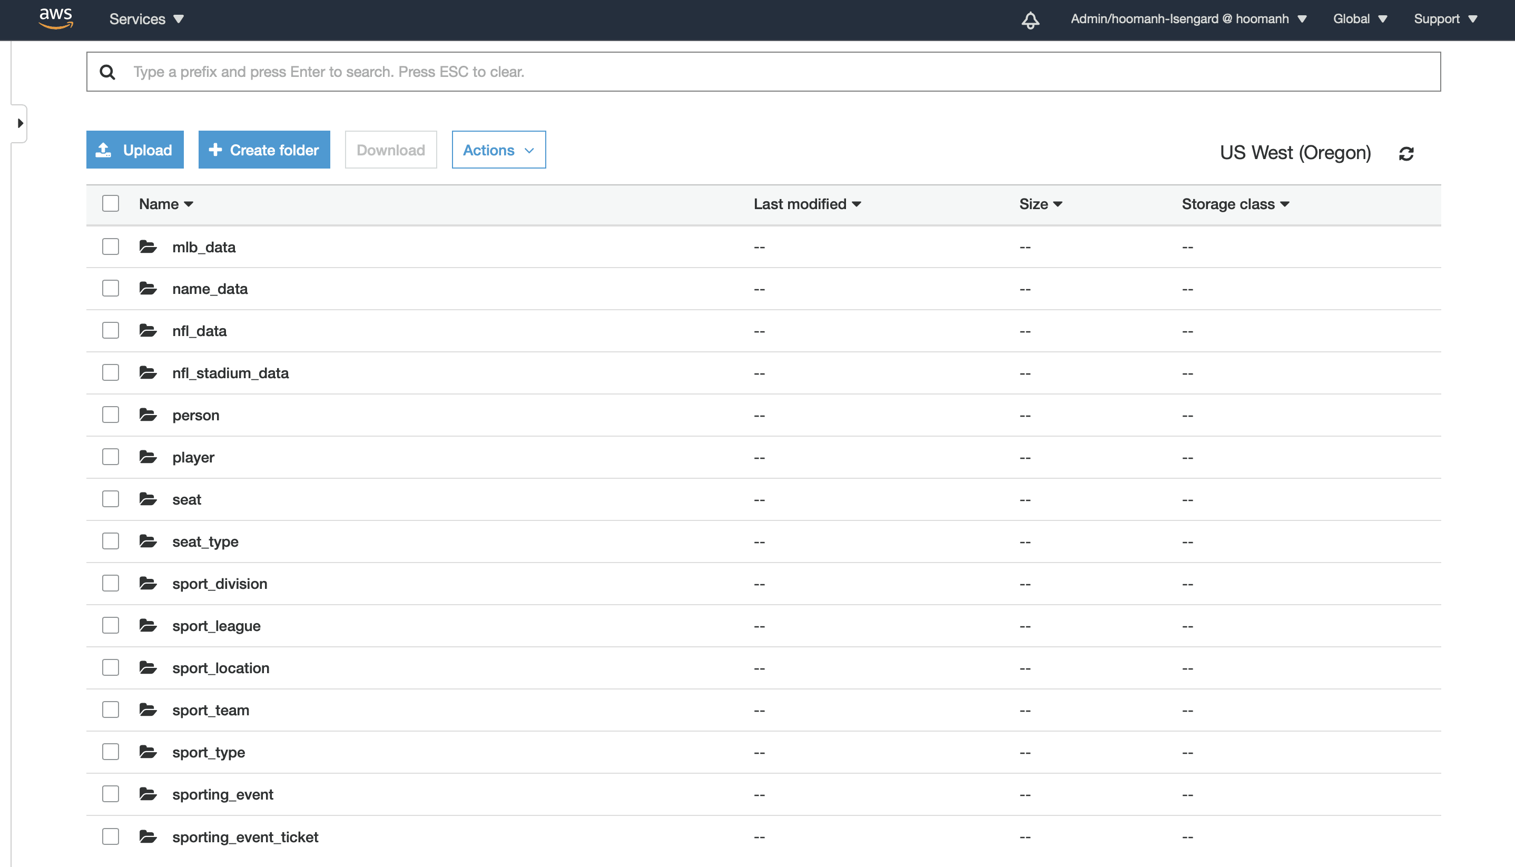1515x867 pixels.
Task: Open the nfl_stadium_data folder link
Action: tap(231, 373)
